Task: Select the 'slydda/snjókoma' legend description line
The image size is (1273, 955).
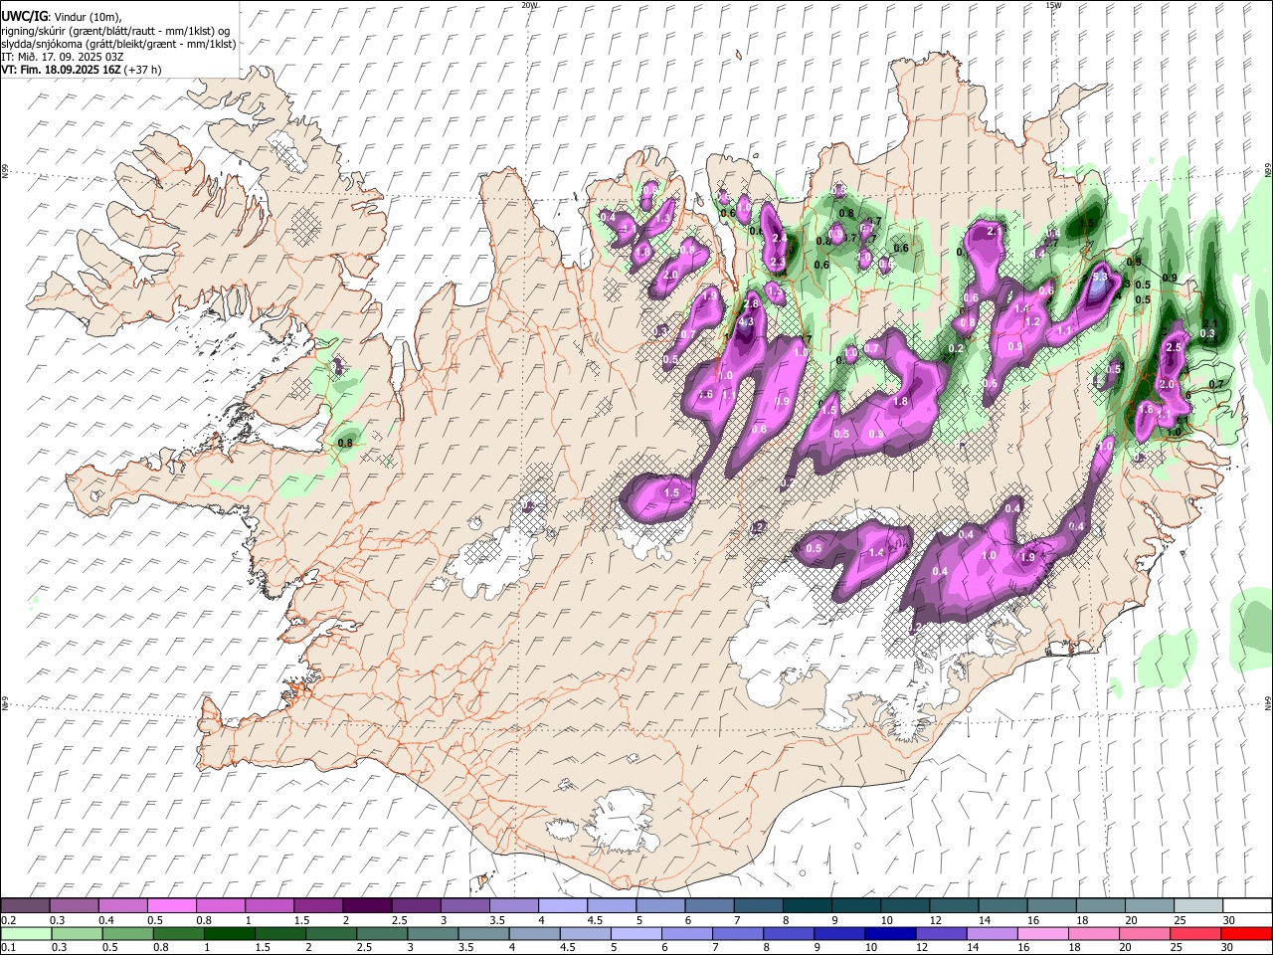Action: [x=118, y=44]
